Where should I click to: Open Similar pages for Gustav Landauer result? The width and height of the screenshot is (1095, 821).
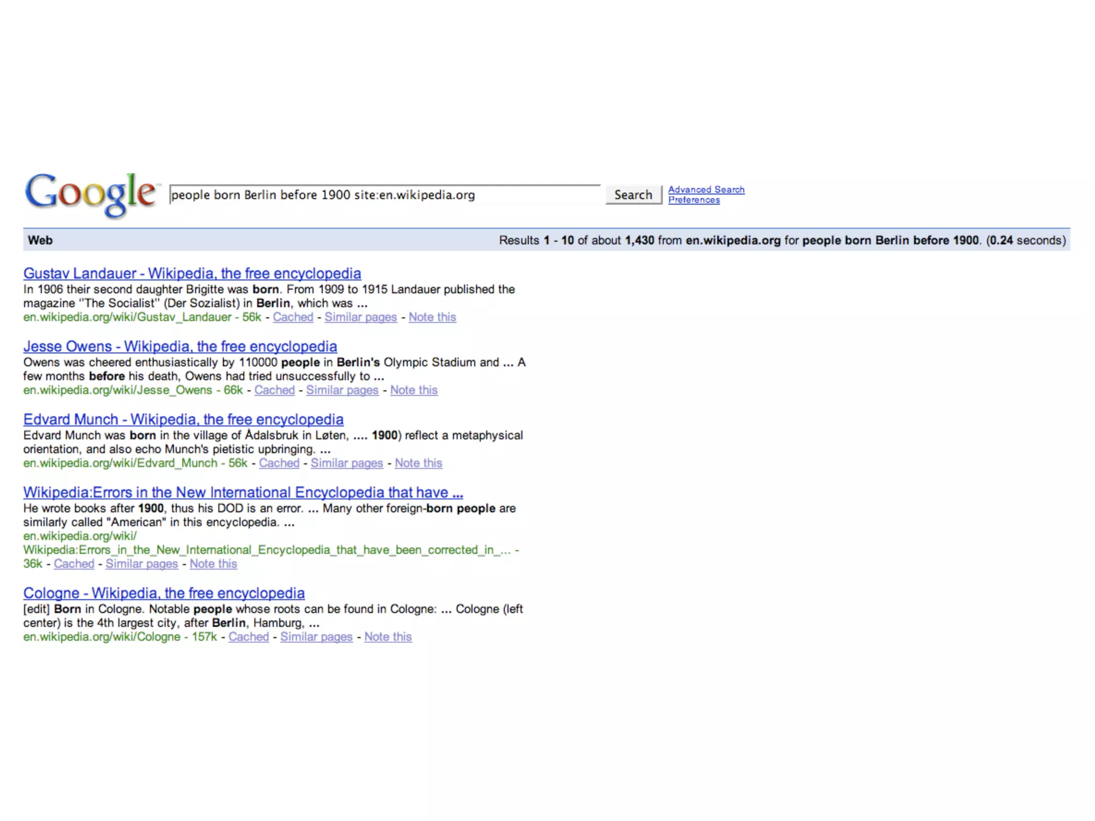361,317
